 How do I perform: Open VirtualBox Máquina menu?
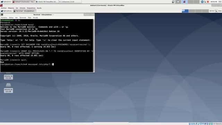click(x=11, y=8)
